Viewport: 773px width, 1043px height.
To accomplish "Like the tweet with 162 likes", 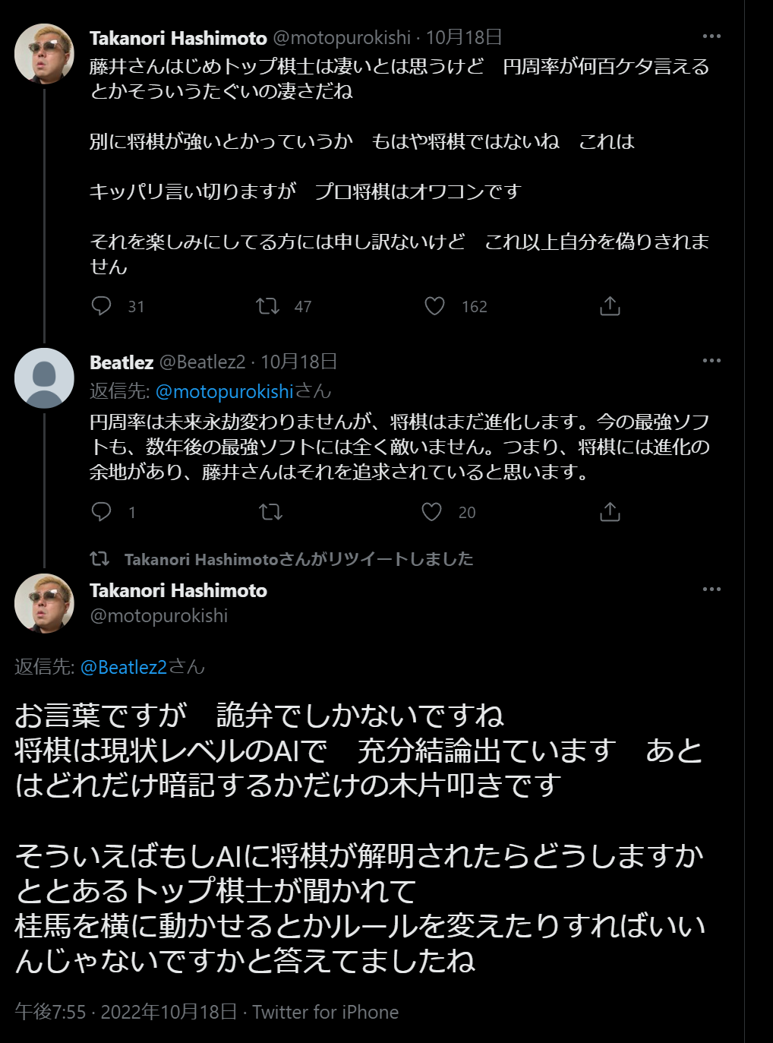I will [434, 306].
